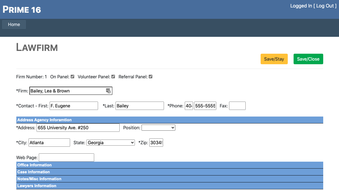Open the Position dropdown
This screenshot has width=339, height=191.
point(158,128)
